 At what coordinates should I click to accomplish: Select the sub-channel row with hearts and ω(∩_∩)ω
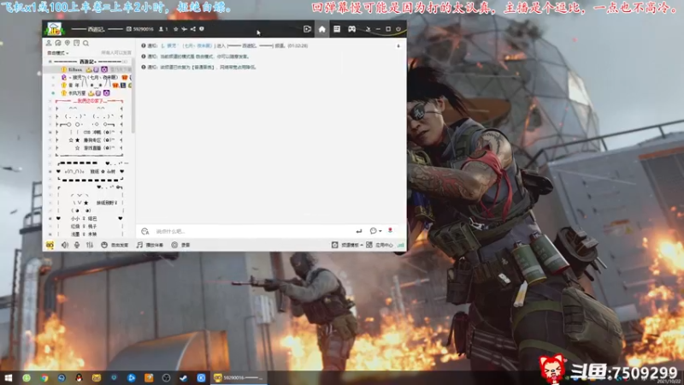[x=89, y=172]
